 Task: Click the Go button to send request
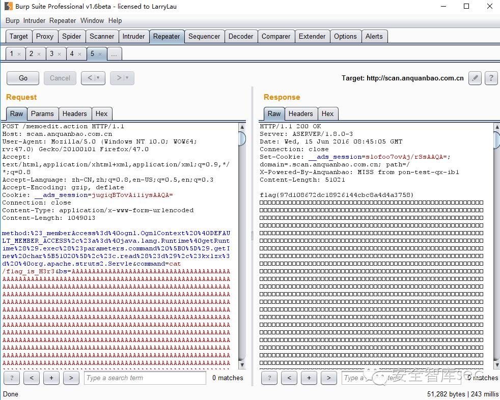(x=23, y=78)
